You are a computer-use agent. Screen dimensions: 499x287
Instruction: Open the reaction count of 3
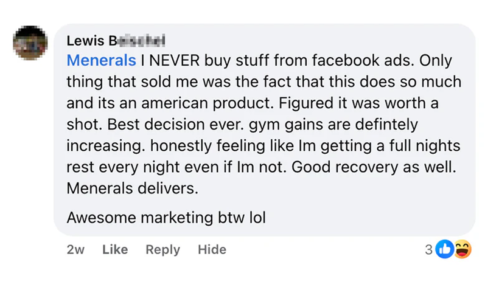pyautogui.click(x=430, y=249)
